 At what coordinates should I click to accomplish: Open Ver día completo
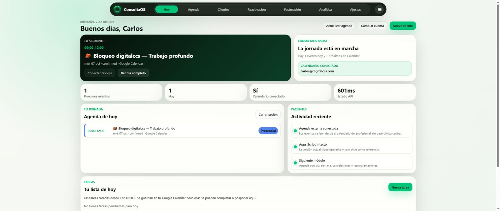[x=133, y=73]
